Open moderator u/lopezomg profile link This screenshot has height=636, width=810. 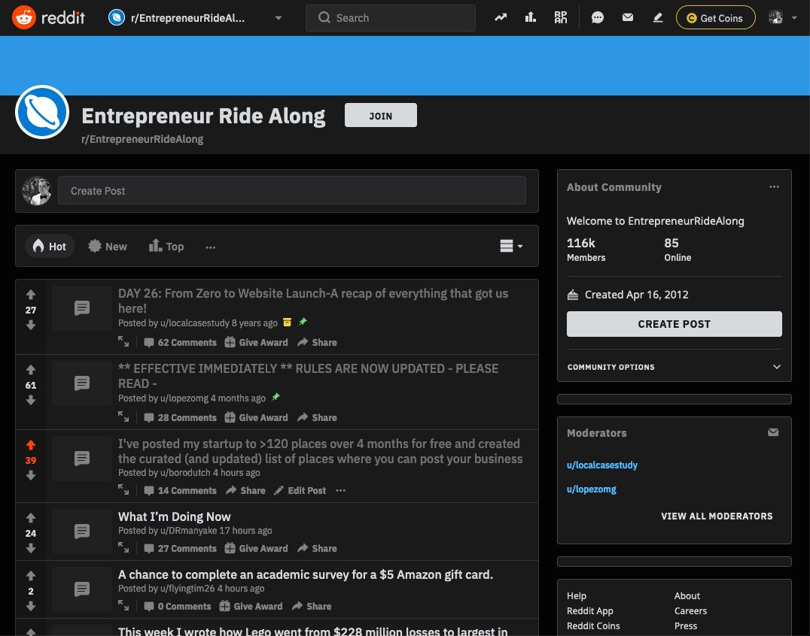tap(592, 489)
